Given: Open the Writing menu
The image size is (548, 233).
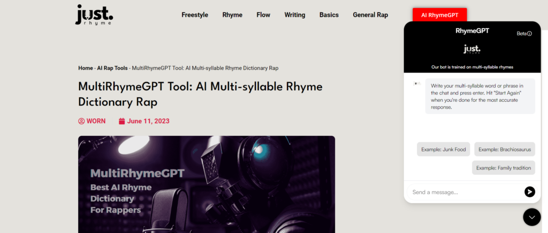Looking at the screenshot, I should pos(295,15).
